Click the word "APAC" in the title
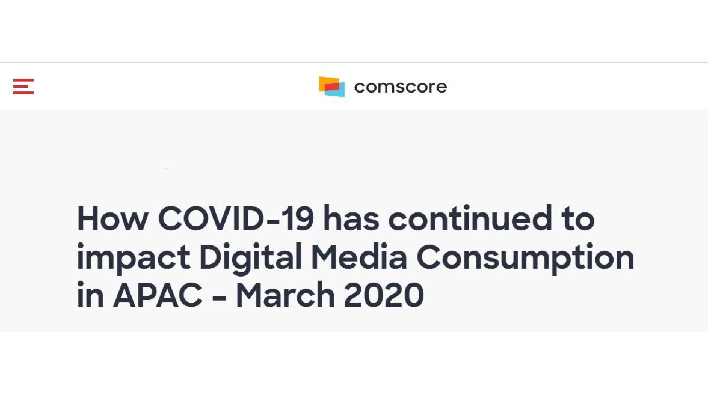This screenshot has width=709, height=399. pos(158,295)
